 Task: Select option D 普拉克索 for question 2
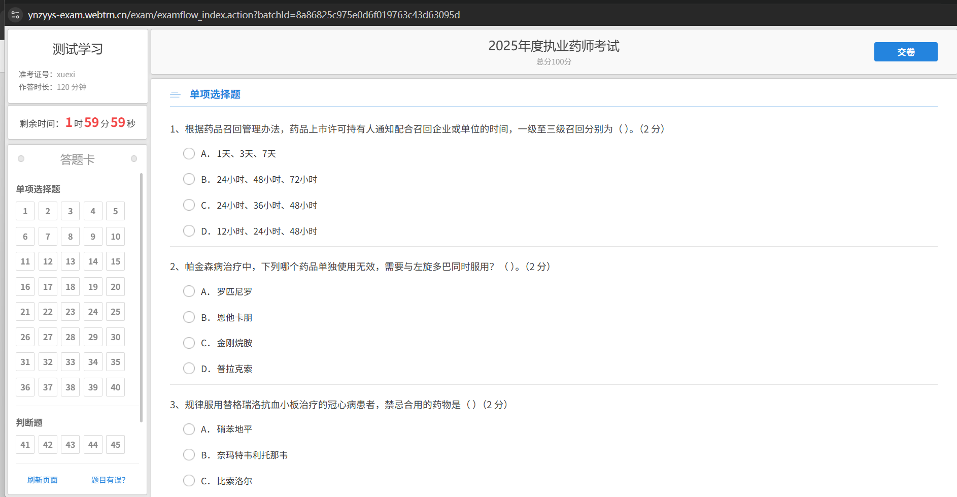point(189,368)
